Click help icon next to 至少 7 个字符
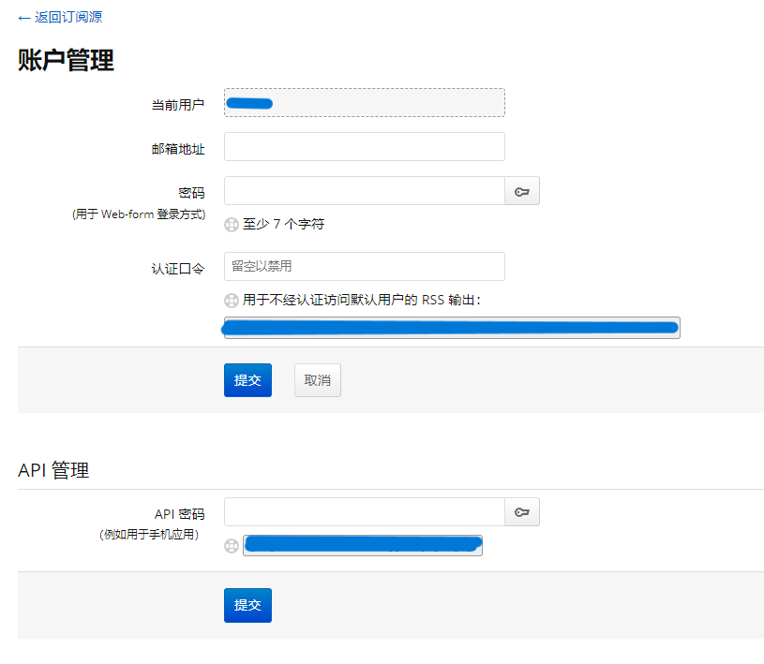The width and height of the screenshot is (764, 664). click(x=232, y=225)
